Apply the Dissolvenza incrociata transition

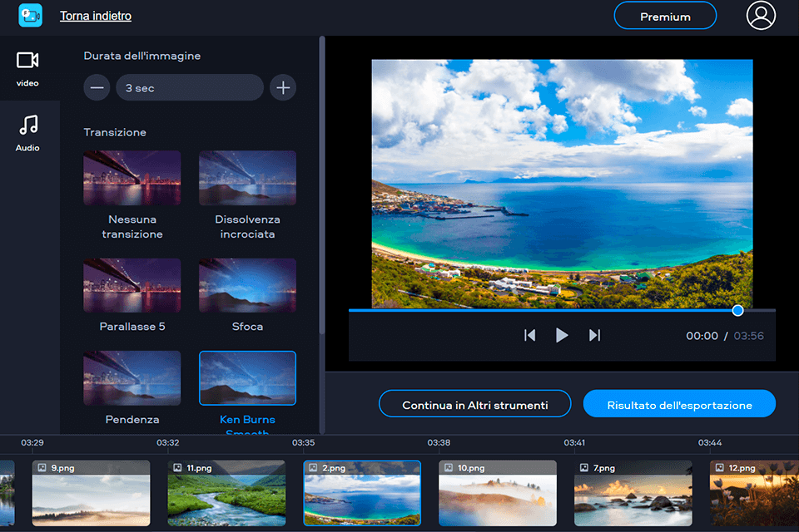[247, 177]
